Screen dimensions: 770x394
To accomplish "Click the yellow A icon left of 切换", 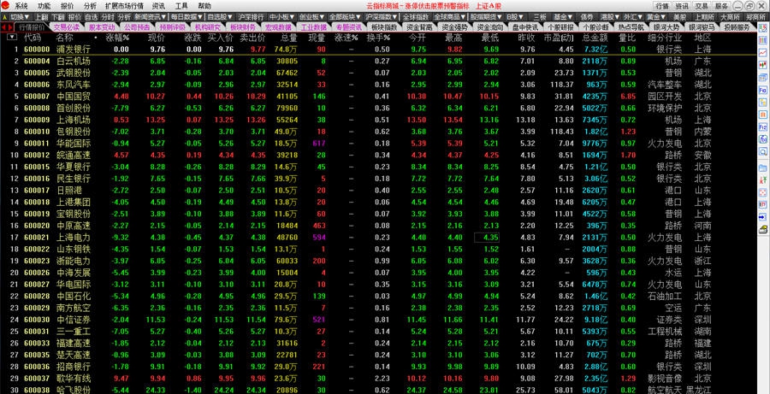I will click(4, 17).
